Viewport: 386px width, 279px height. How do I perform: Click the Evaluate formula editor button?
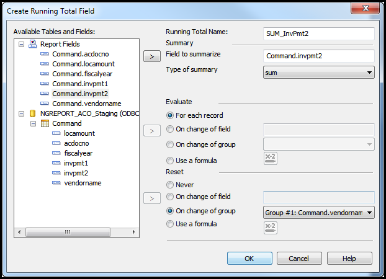tap(269, 159)
